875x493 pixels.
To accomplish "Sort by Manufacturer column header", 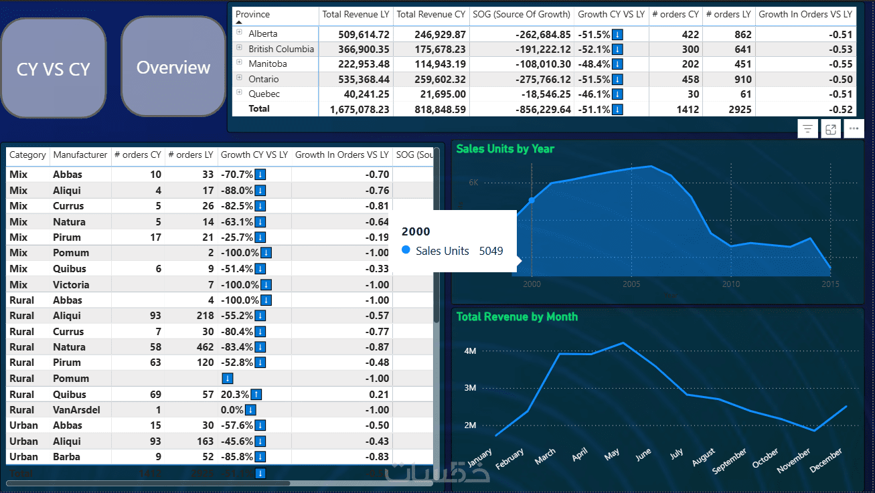I will (80, 155).
